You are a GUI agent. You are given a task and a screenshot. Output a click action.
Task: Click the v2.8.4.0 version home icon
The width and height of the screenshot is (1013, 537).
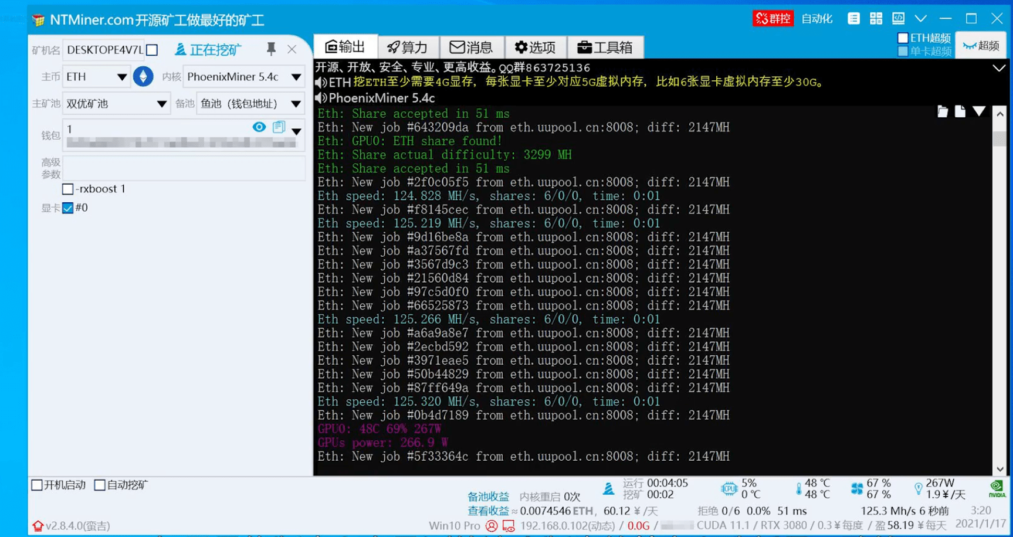point(38,526)
